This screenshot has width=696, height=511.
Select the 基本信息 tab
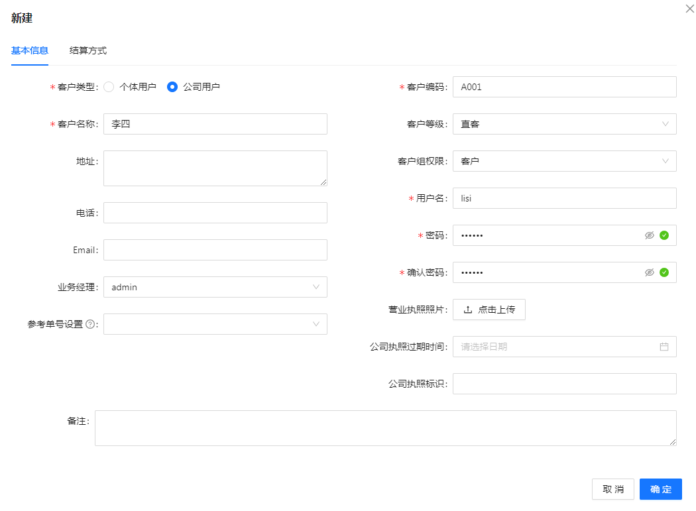30,51
